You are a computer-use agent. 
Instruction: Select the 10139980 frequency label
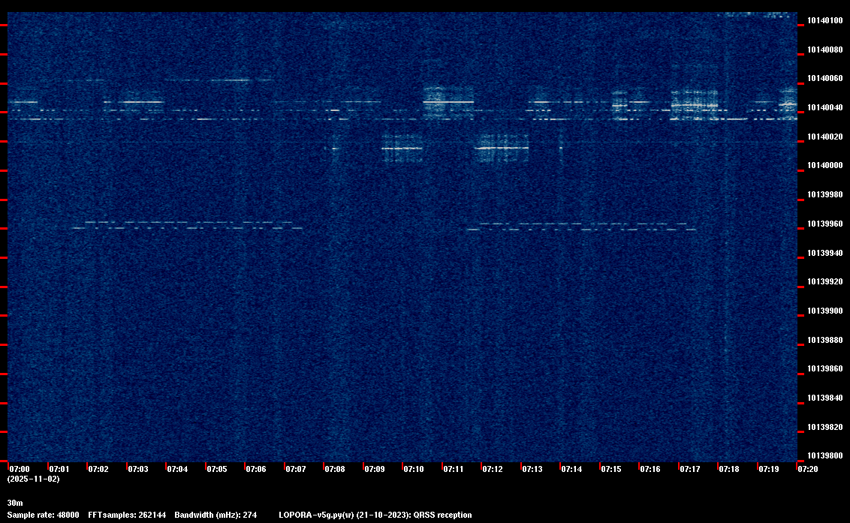825,194
